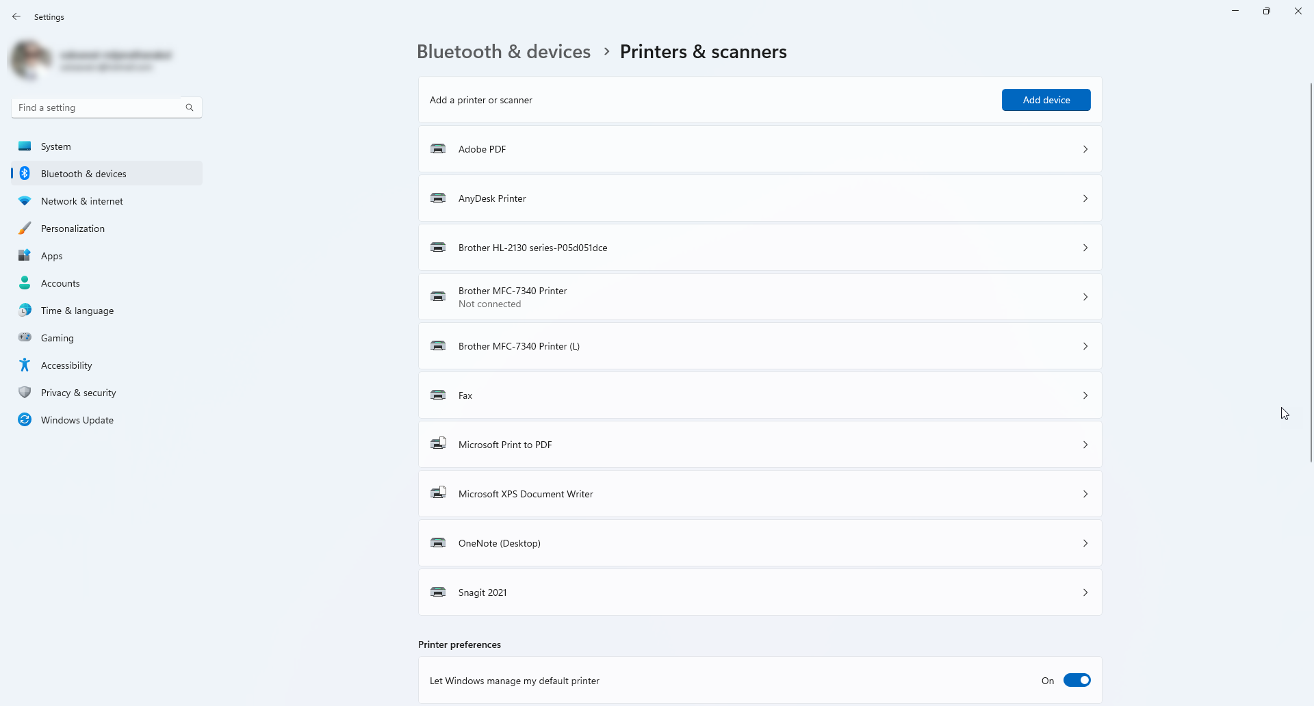The height and width of the screenshot is (706, 1314).
Task: Click the Time & language globe icon
Action: click(x=25, y=310)
